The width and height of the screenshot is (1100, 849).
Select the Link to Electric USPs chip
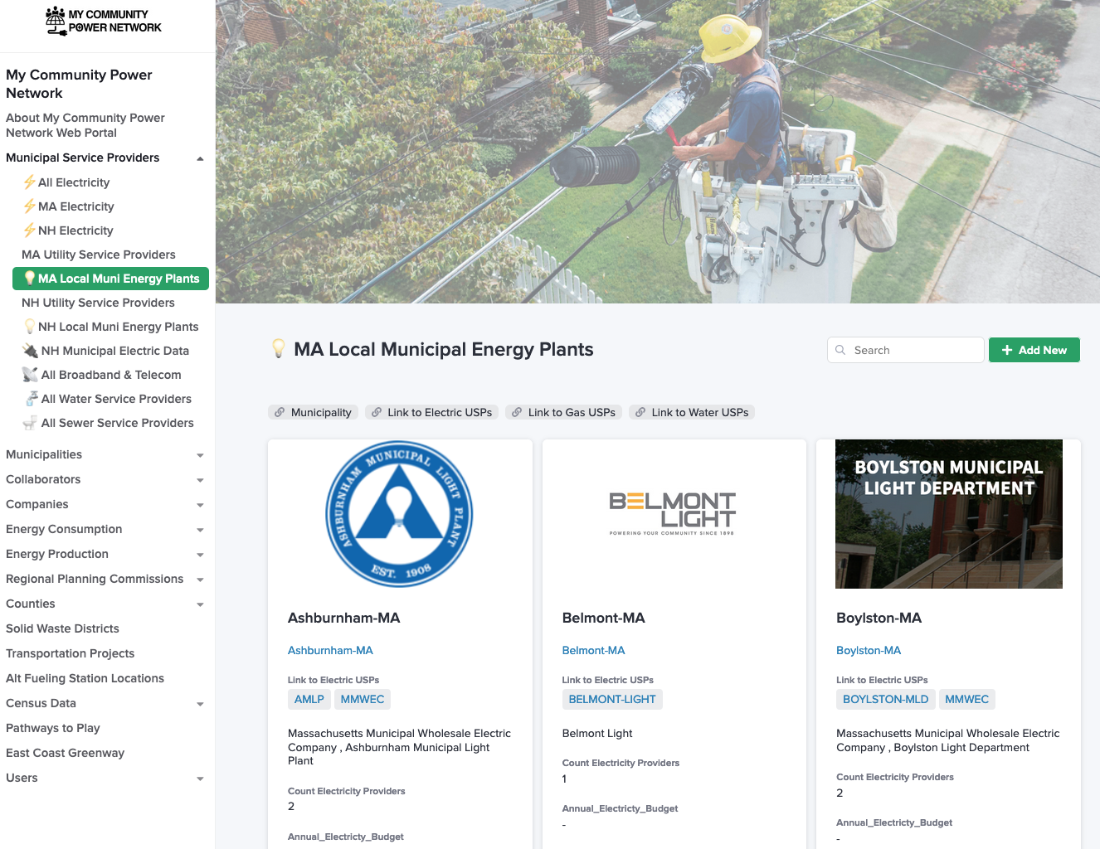(x=431, y=412)
